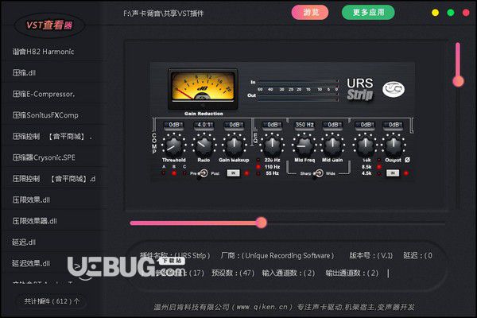This screenshot has height=318, width=477.
Task: Open the 压缩E-Compressor plugin
Action: (x=44, y=94)
